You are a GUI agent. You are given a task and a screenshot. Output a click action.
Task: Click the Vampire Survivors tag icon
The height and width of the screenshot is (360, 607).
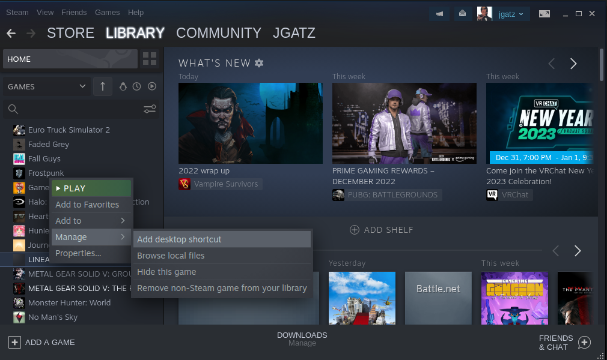pyautogui.click(x=185, y=184)
